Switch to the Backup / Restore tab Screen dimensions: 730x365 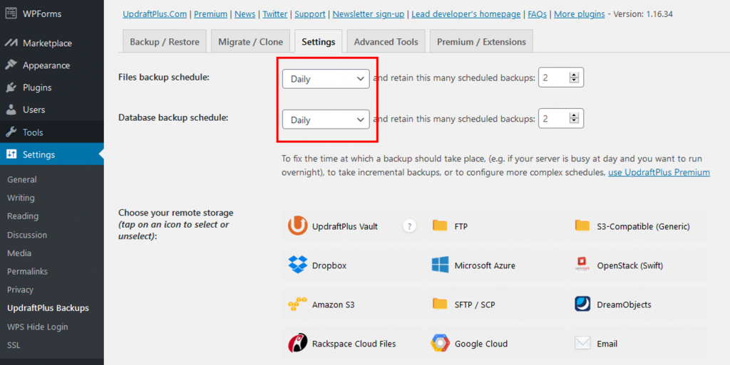point(165,42)
